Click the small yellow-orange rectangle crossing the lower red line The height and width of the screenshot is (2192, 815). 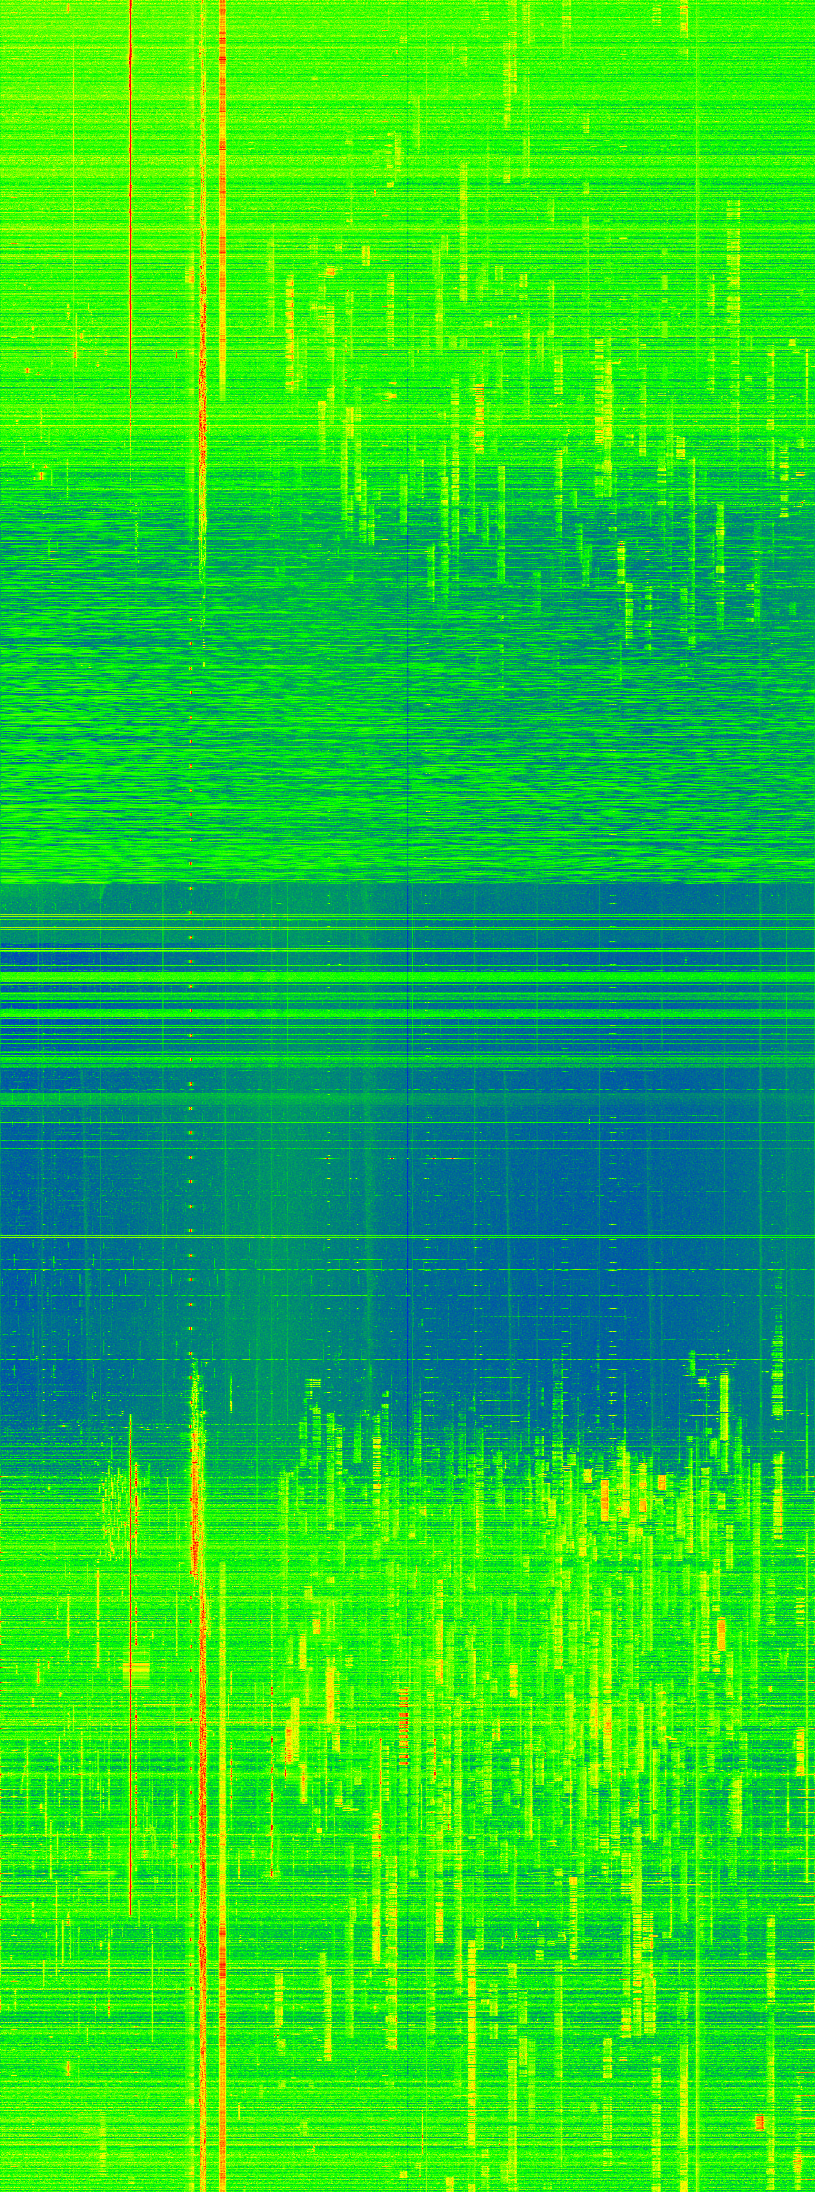click(x=136, y=1668)
